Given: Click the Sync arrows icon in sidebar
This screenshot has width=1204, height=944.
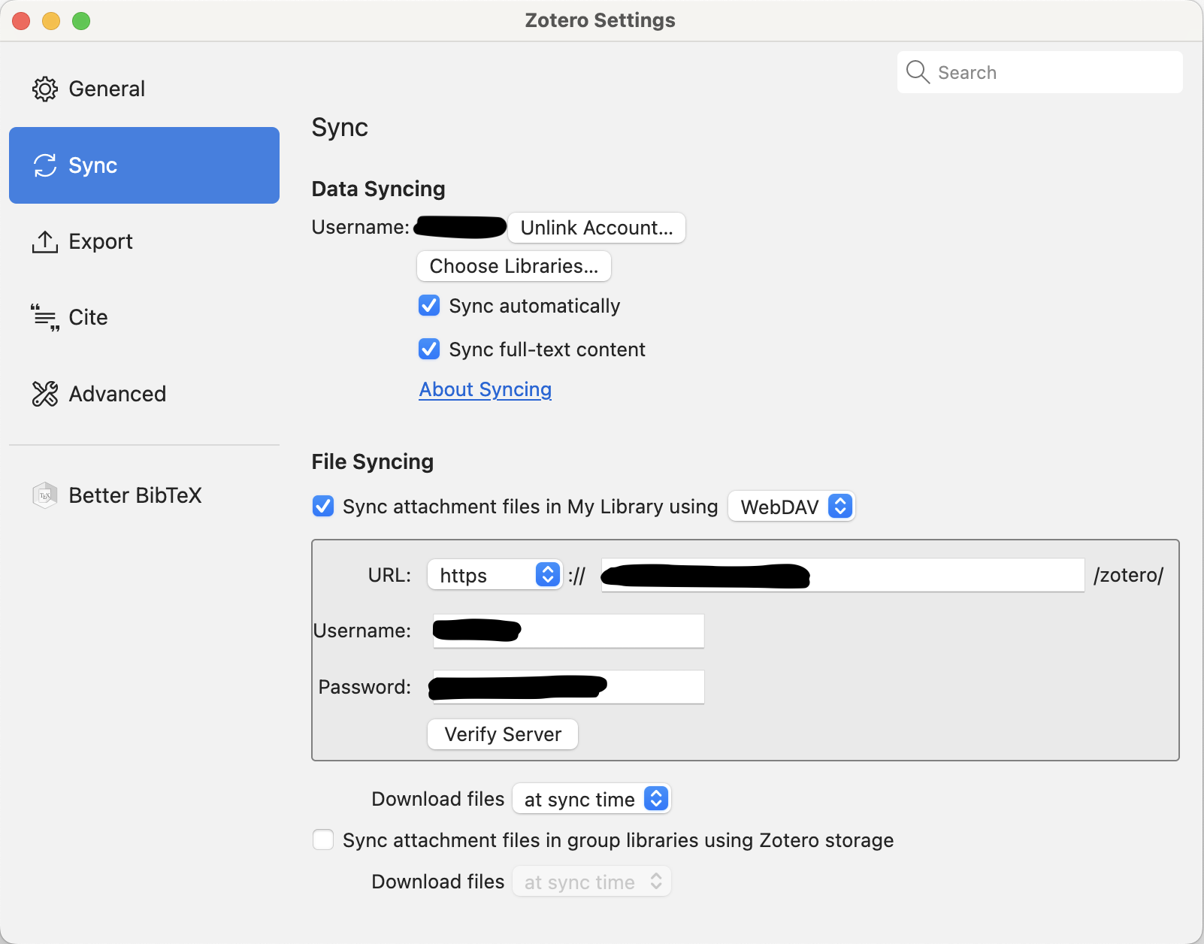Looking at the screenshot, I should pyautogui.click(x=44, y=165).
